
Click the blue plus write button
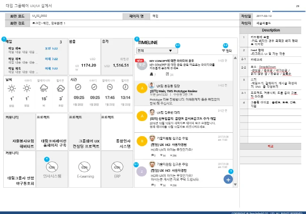click(x=228, y=179)
